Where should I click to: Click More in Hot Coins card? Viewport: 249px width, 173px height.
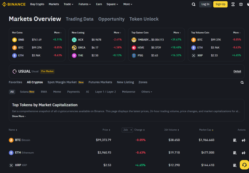pyautogui.click(x=58, y=33)
